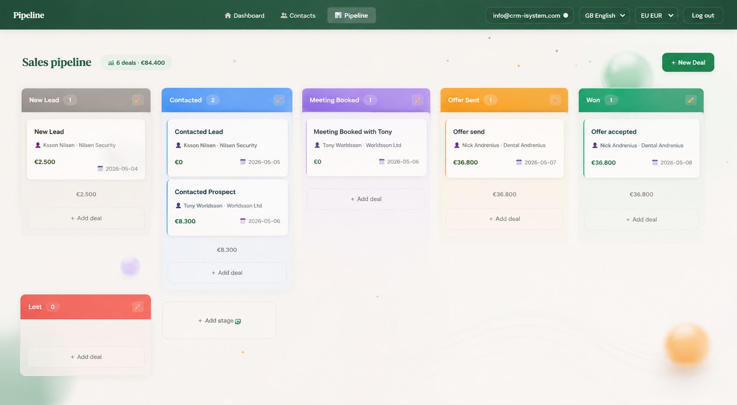The height and width of the screenshot is (405, 737).
Task: Click person icon on Contacted Prospect card
Action: (x=178, y=206)
